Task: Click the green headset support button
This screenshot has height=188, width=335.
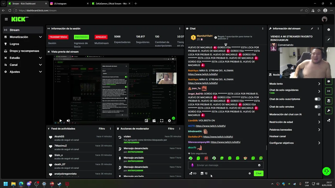Action: [326, 171]
